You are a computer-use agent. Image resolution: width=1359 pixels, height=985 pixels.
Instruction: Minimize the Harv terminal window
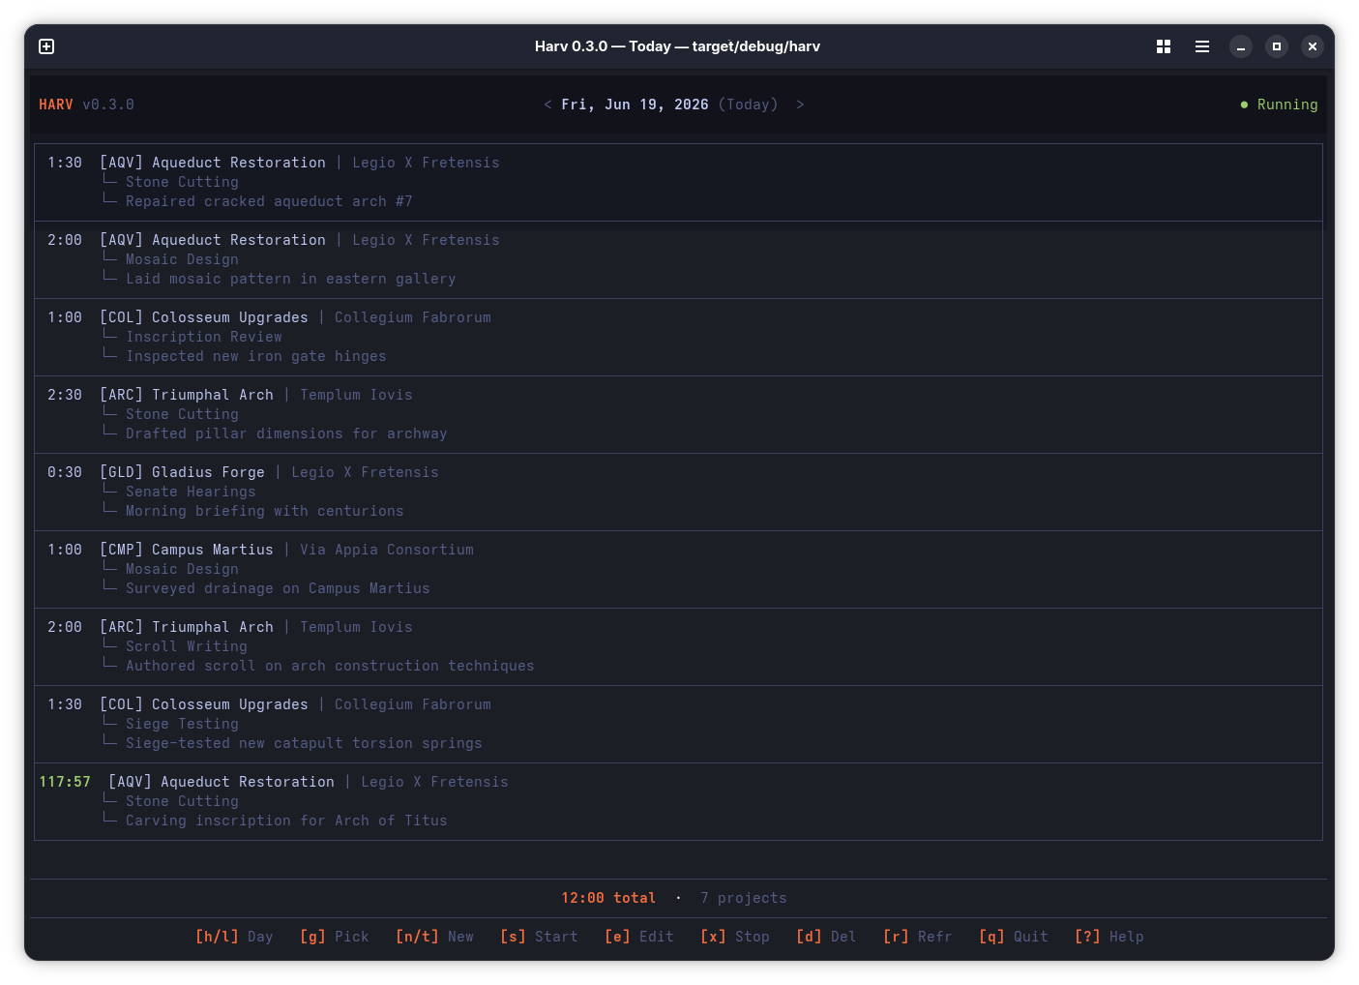[x=1241, y=46]
